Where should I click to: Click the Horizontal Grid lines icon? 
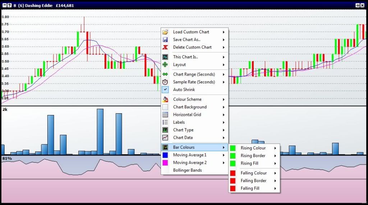165,115
